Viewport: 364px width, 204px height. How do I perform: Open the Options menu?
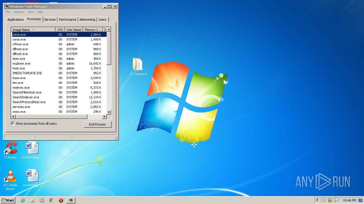coord(19,12)
